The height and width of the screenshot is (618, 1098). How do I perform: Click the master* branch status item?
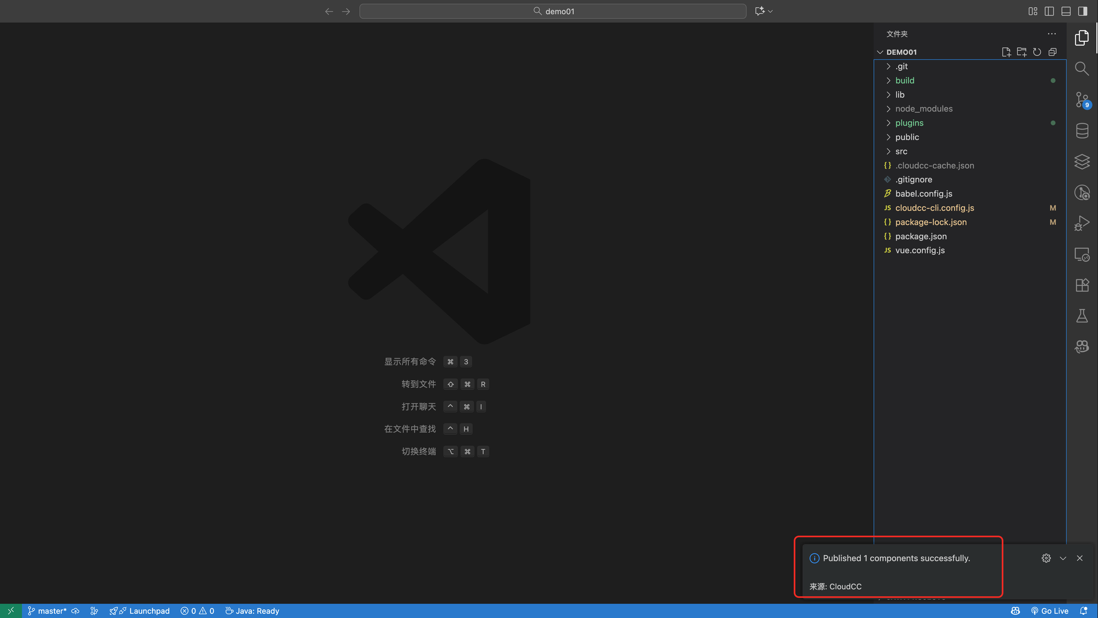pos(52,611)
